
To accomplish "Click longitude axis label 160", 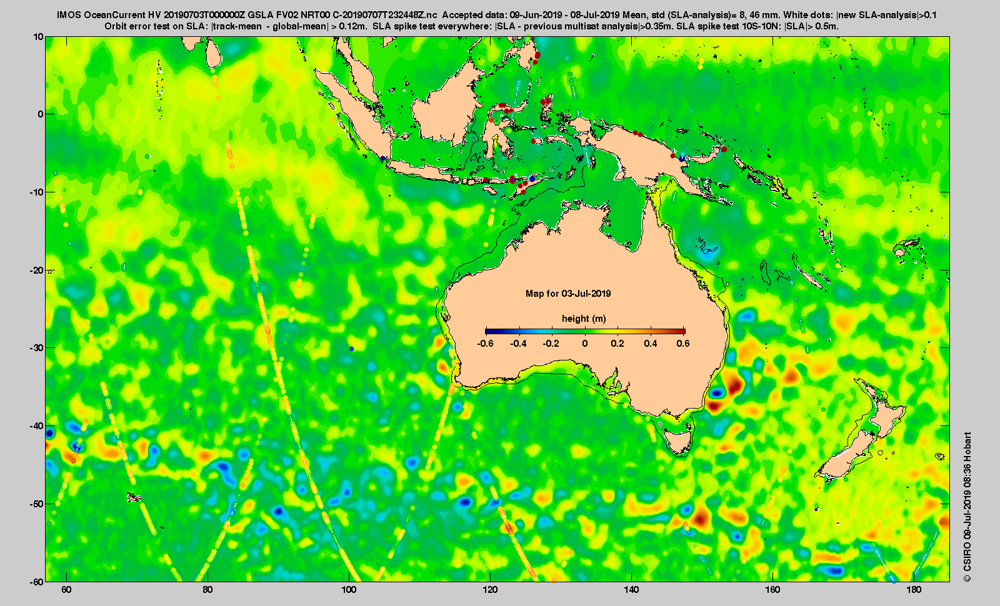I will [x=773, y=590].
